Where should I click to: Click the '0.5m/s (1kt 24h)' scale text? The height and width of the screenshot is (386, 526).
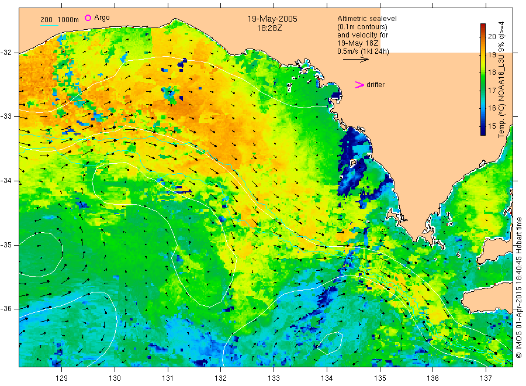(364, 51)
